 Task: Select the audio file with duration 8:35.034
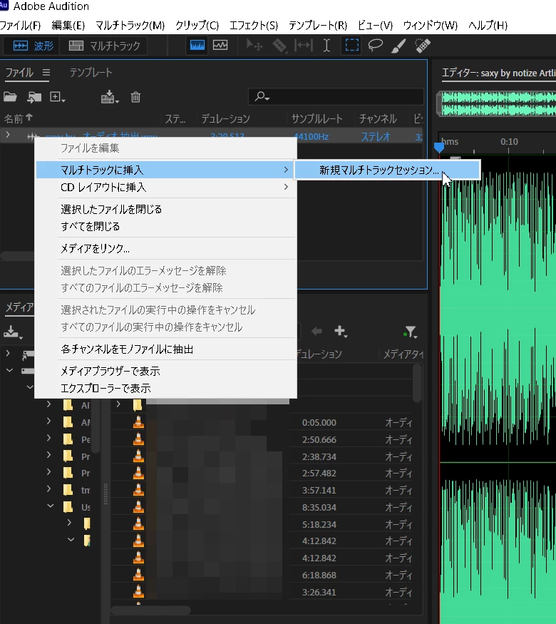(262, 507)
